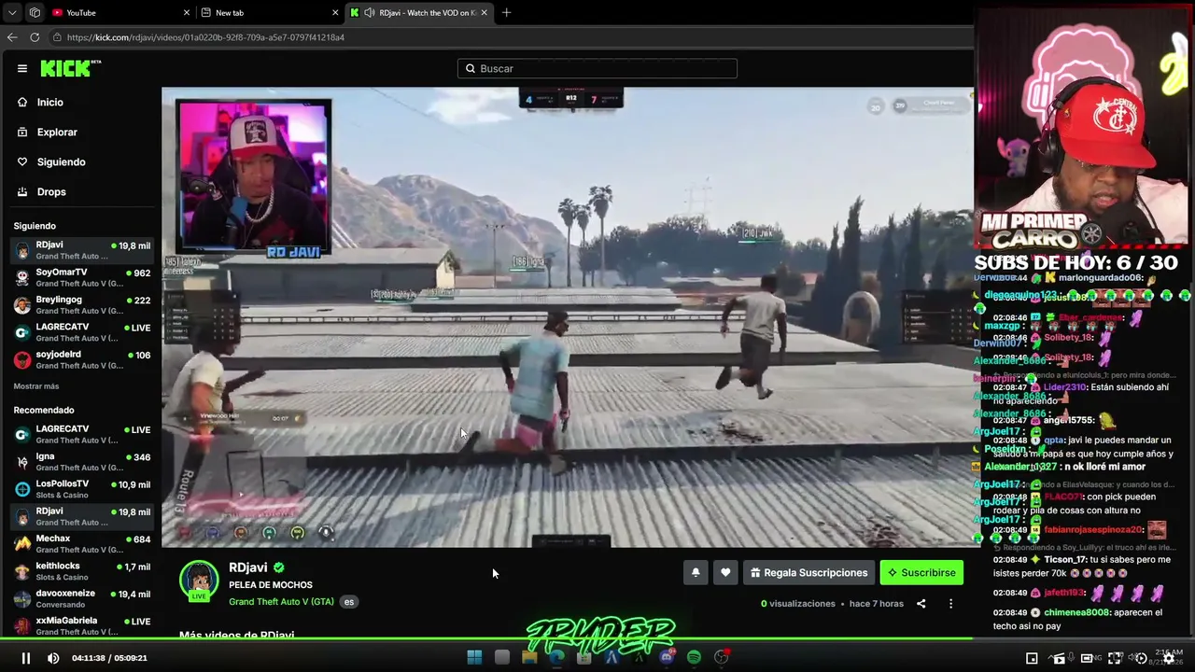1195x672 pixels.
Task: Open Microsoft Edge from taskbar
Action: (556, 657)
